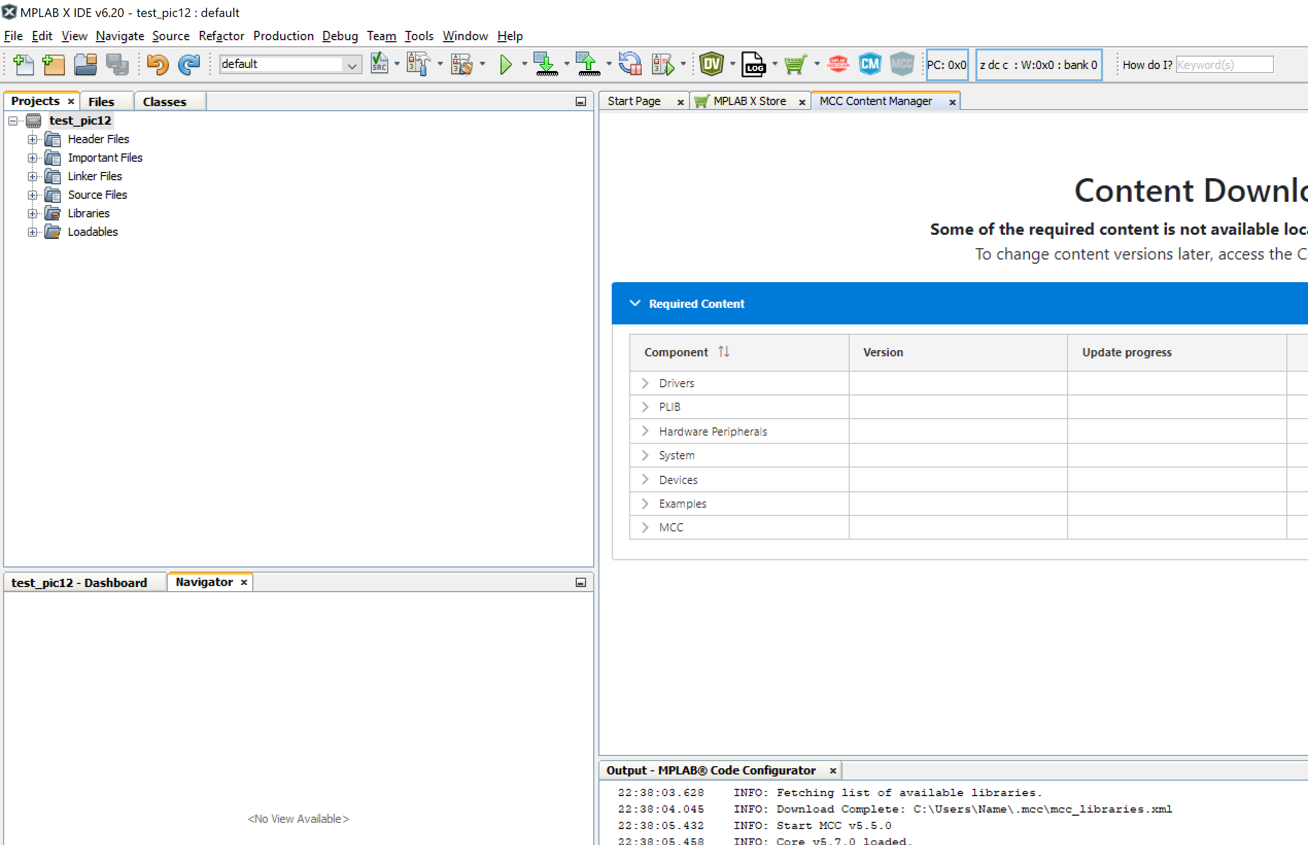Click the Version column header
The width and height of the screenshot is (1308, 845).
[x=957, y=352]
